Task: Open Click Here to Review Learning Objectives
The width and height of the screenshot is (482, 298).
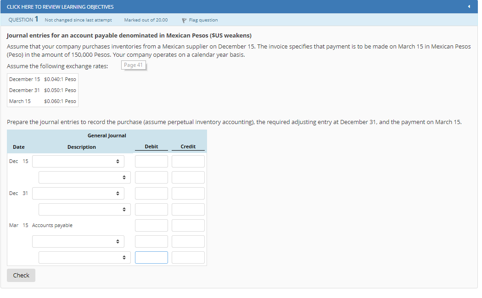Action: click(60, 7)
